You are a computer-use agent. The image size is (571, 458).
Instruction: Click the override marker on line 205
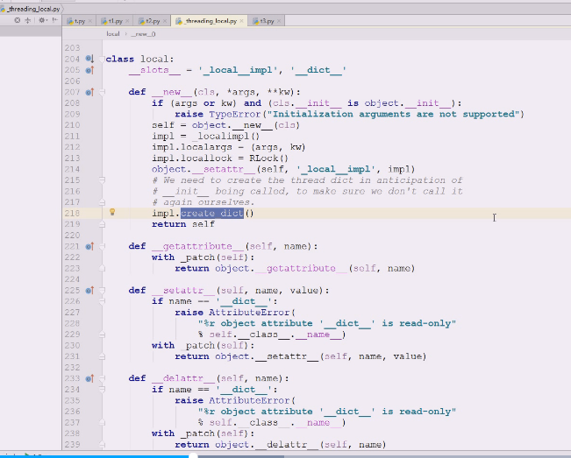89,70
